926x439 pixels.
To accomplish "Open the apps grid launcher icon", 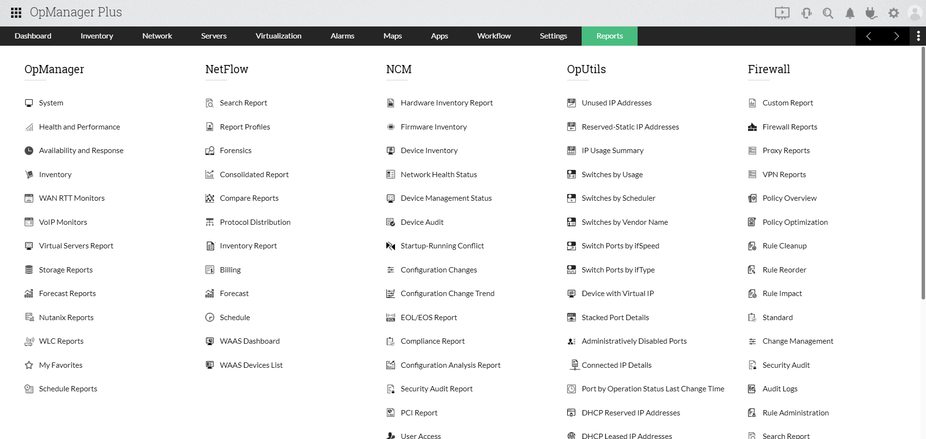I will [16, 13].
